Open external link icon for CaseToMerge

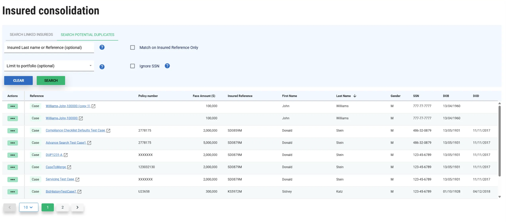[x=69, y=167]
